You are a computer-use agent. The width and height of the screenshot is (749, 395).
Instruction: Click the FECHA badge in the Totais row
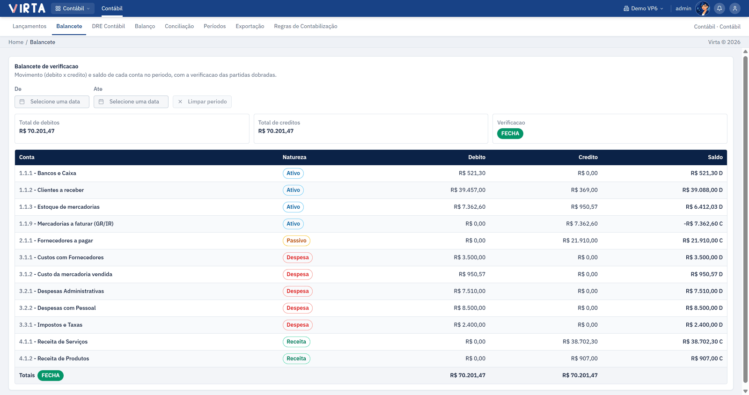tap(51, 375)
